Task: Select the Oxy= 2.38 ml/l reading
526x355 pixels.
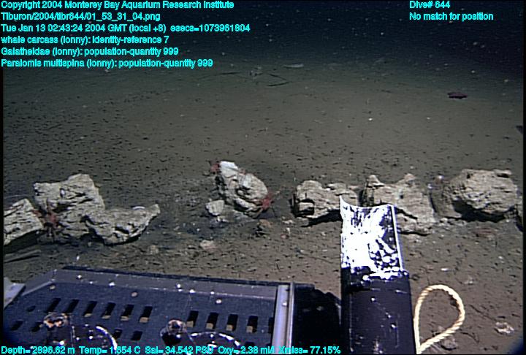Action: (245, 350)
